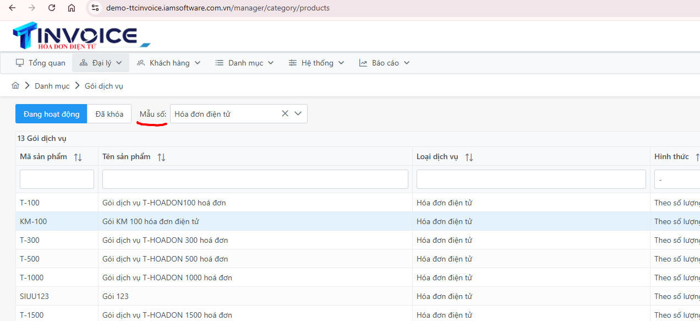Open the Hệ thống menu
Image resolution: width=700 pixels, height=321 pixels.
318,63
